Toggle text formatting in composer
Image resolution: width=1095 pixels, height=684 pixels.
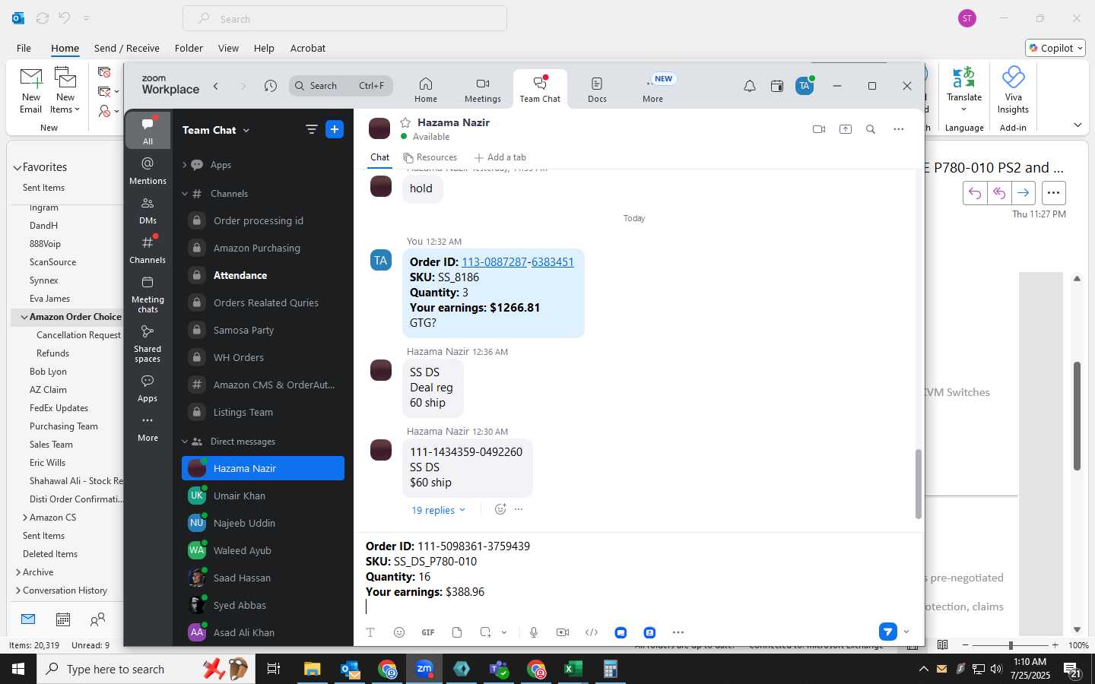(370, 632)
